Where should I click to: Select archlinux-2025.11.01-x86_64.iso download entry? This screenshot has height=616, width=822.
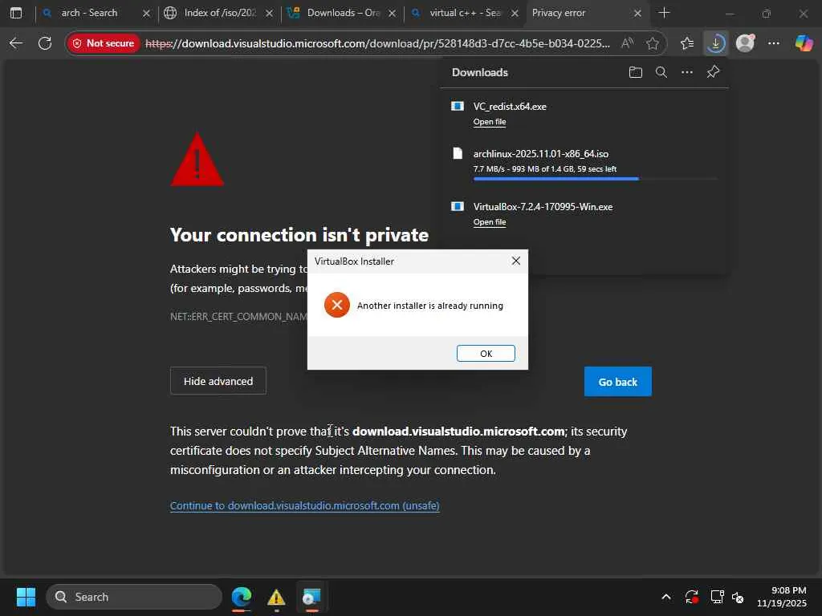(584, 164)
